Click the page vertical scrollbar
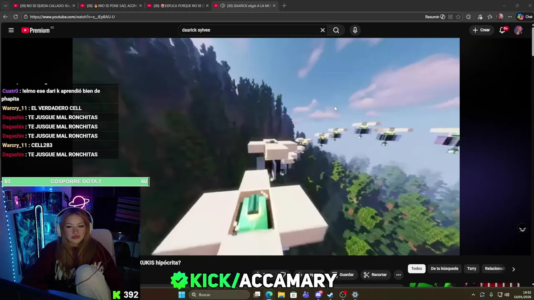534x300 pixels. (x=532, y=42)
